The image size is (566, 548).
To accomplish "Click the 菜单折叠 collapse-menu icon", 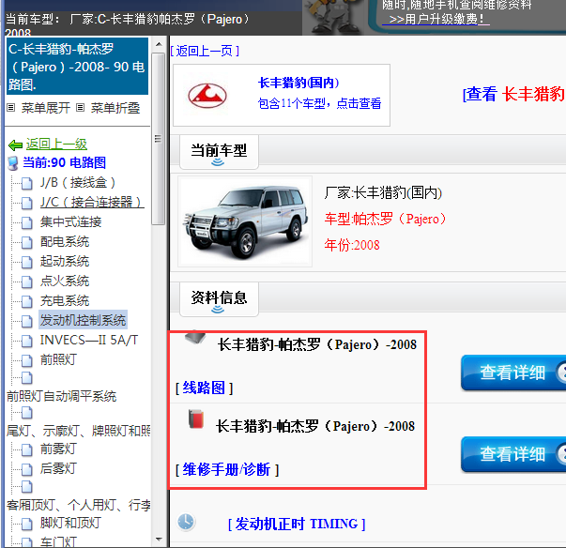I will [80, 108].
